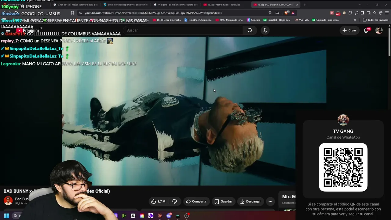
Task: Close the BAD BUNNY x JHAY CORTEZ tab
Action: click(297, 5)
